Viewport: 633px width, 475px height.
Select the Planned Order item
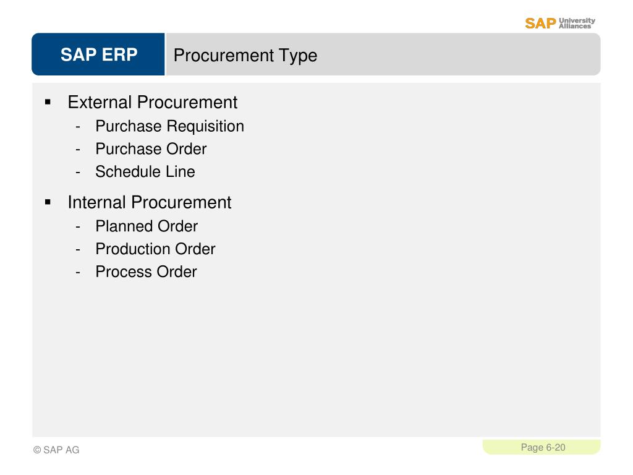(x=147, y=226)
